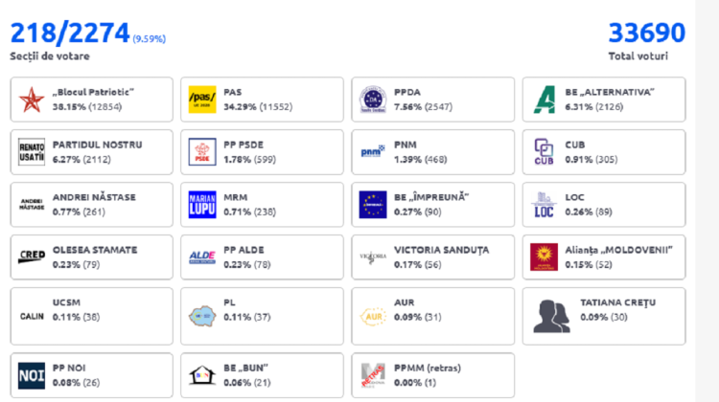Screen dimensions: 719x402
Task: Click the blue PNM logo
Action: 372,151
